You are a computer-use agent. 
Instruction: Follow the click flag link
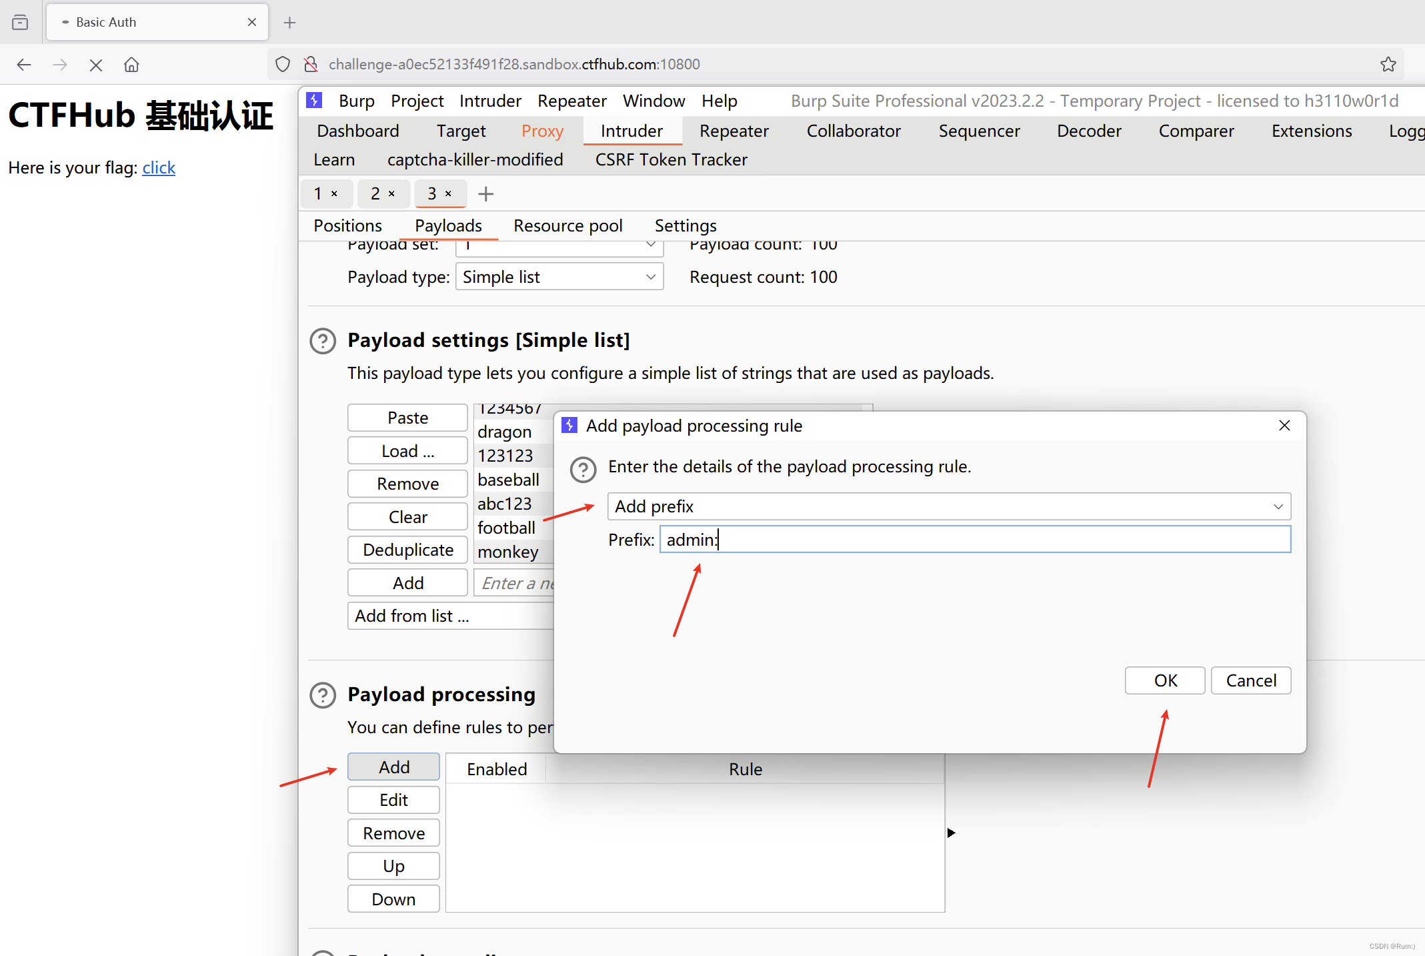(x=159, y=168)
